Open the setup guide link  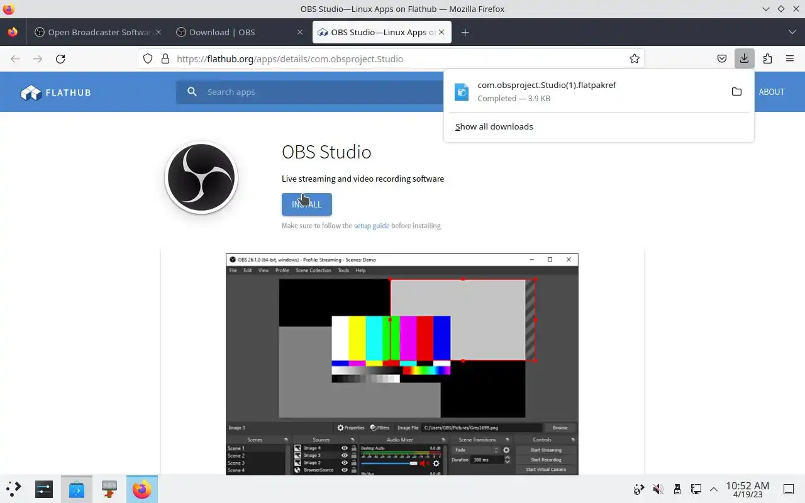[x=372, y=226]
